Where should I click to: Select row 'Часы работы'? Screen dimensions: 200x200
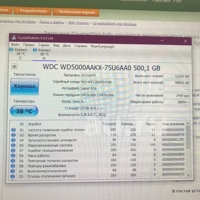(x=98, y=155)
